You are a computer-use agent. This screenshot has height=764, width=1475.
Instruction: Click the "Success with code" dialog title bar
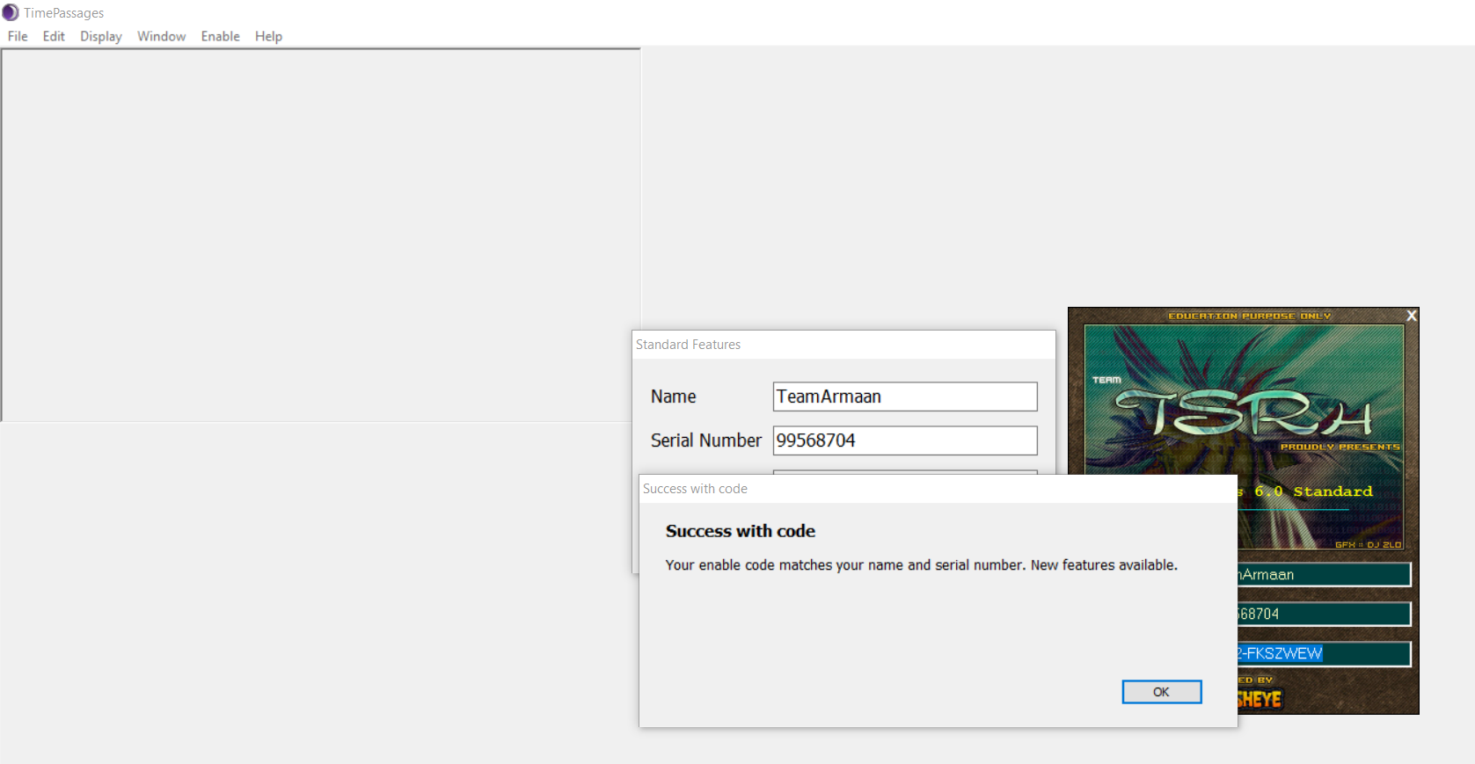point(938,489)
